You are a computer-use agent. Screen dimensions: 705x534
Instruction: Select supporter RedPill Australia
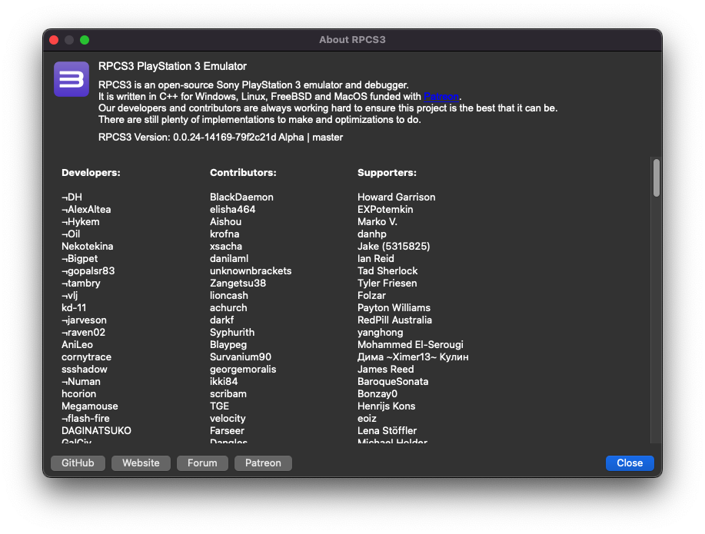pyautogui.click(x=394, y=320)
